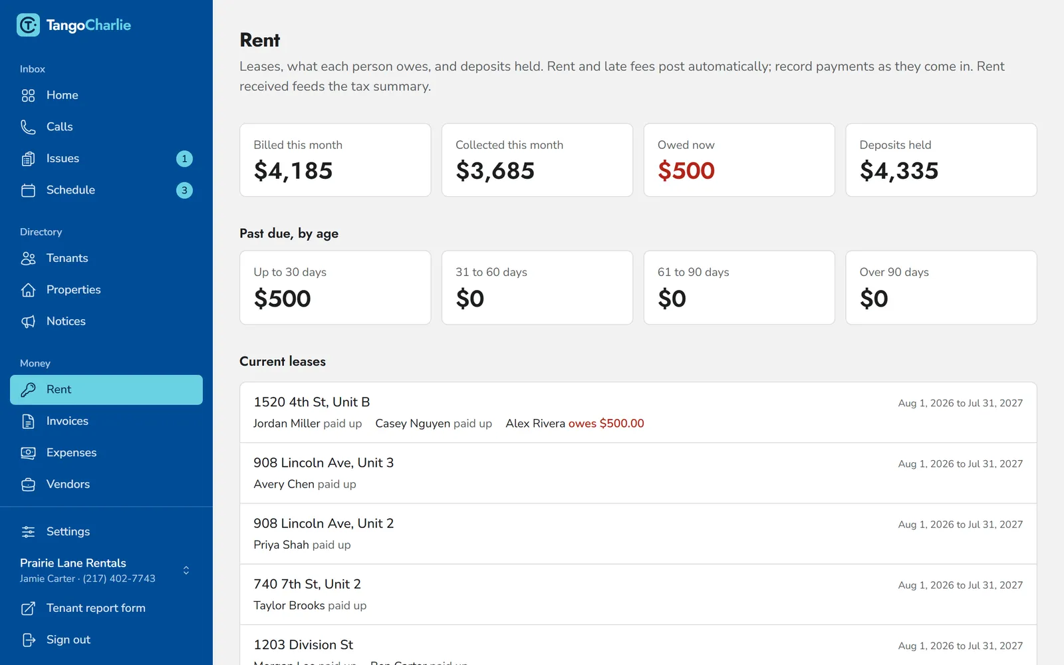Open the Tenant report form link
This screenshot has width=1064, height=665.
106,608
